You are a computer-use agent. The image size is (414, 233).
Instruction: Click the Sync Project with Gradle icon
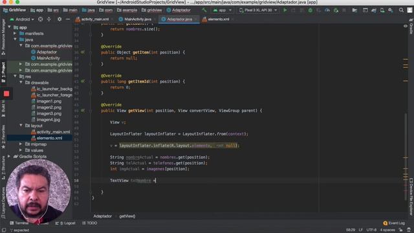(374, 10)
